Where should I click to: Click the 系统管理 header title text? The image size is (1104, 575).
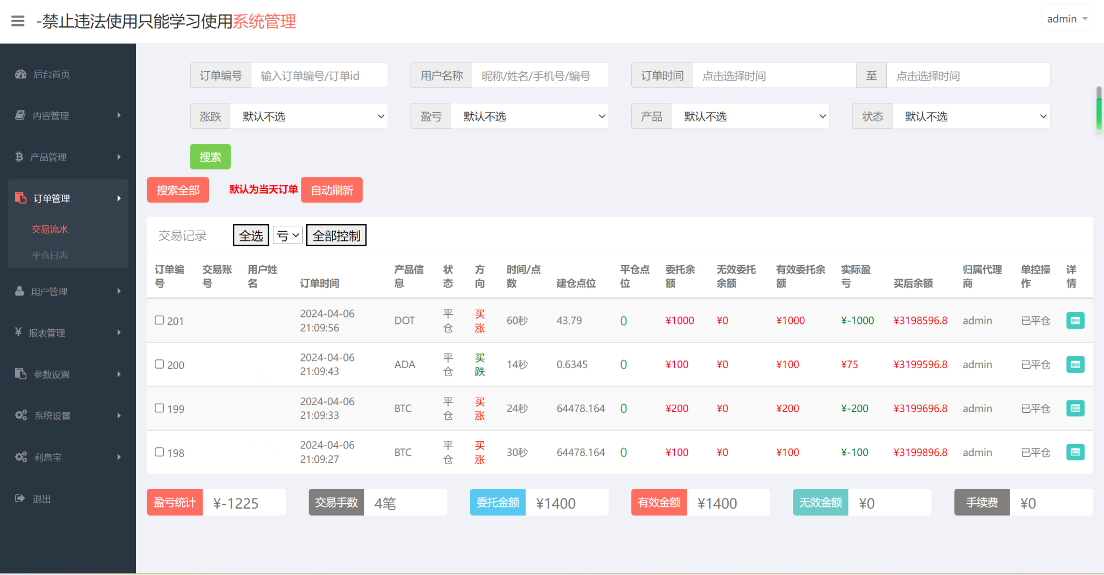click(x=264, y=22)
